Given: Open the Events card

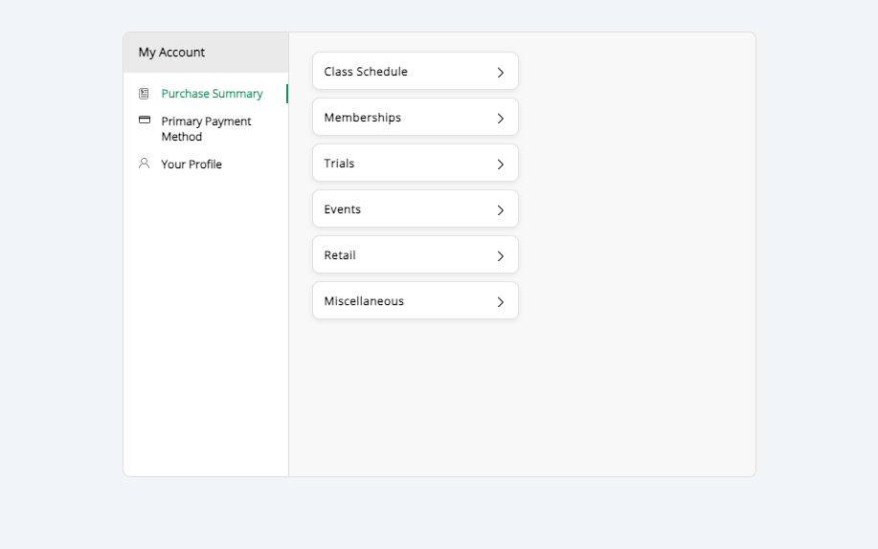Looking at the screenshot, I should click(416, 209).
